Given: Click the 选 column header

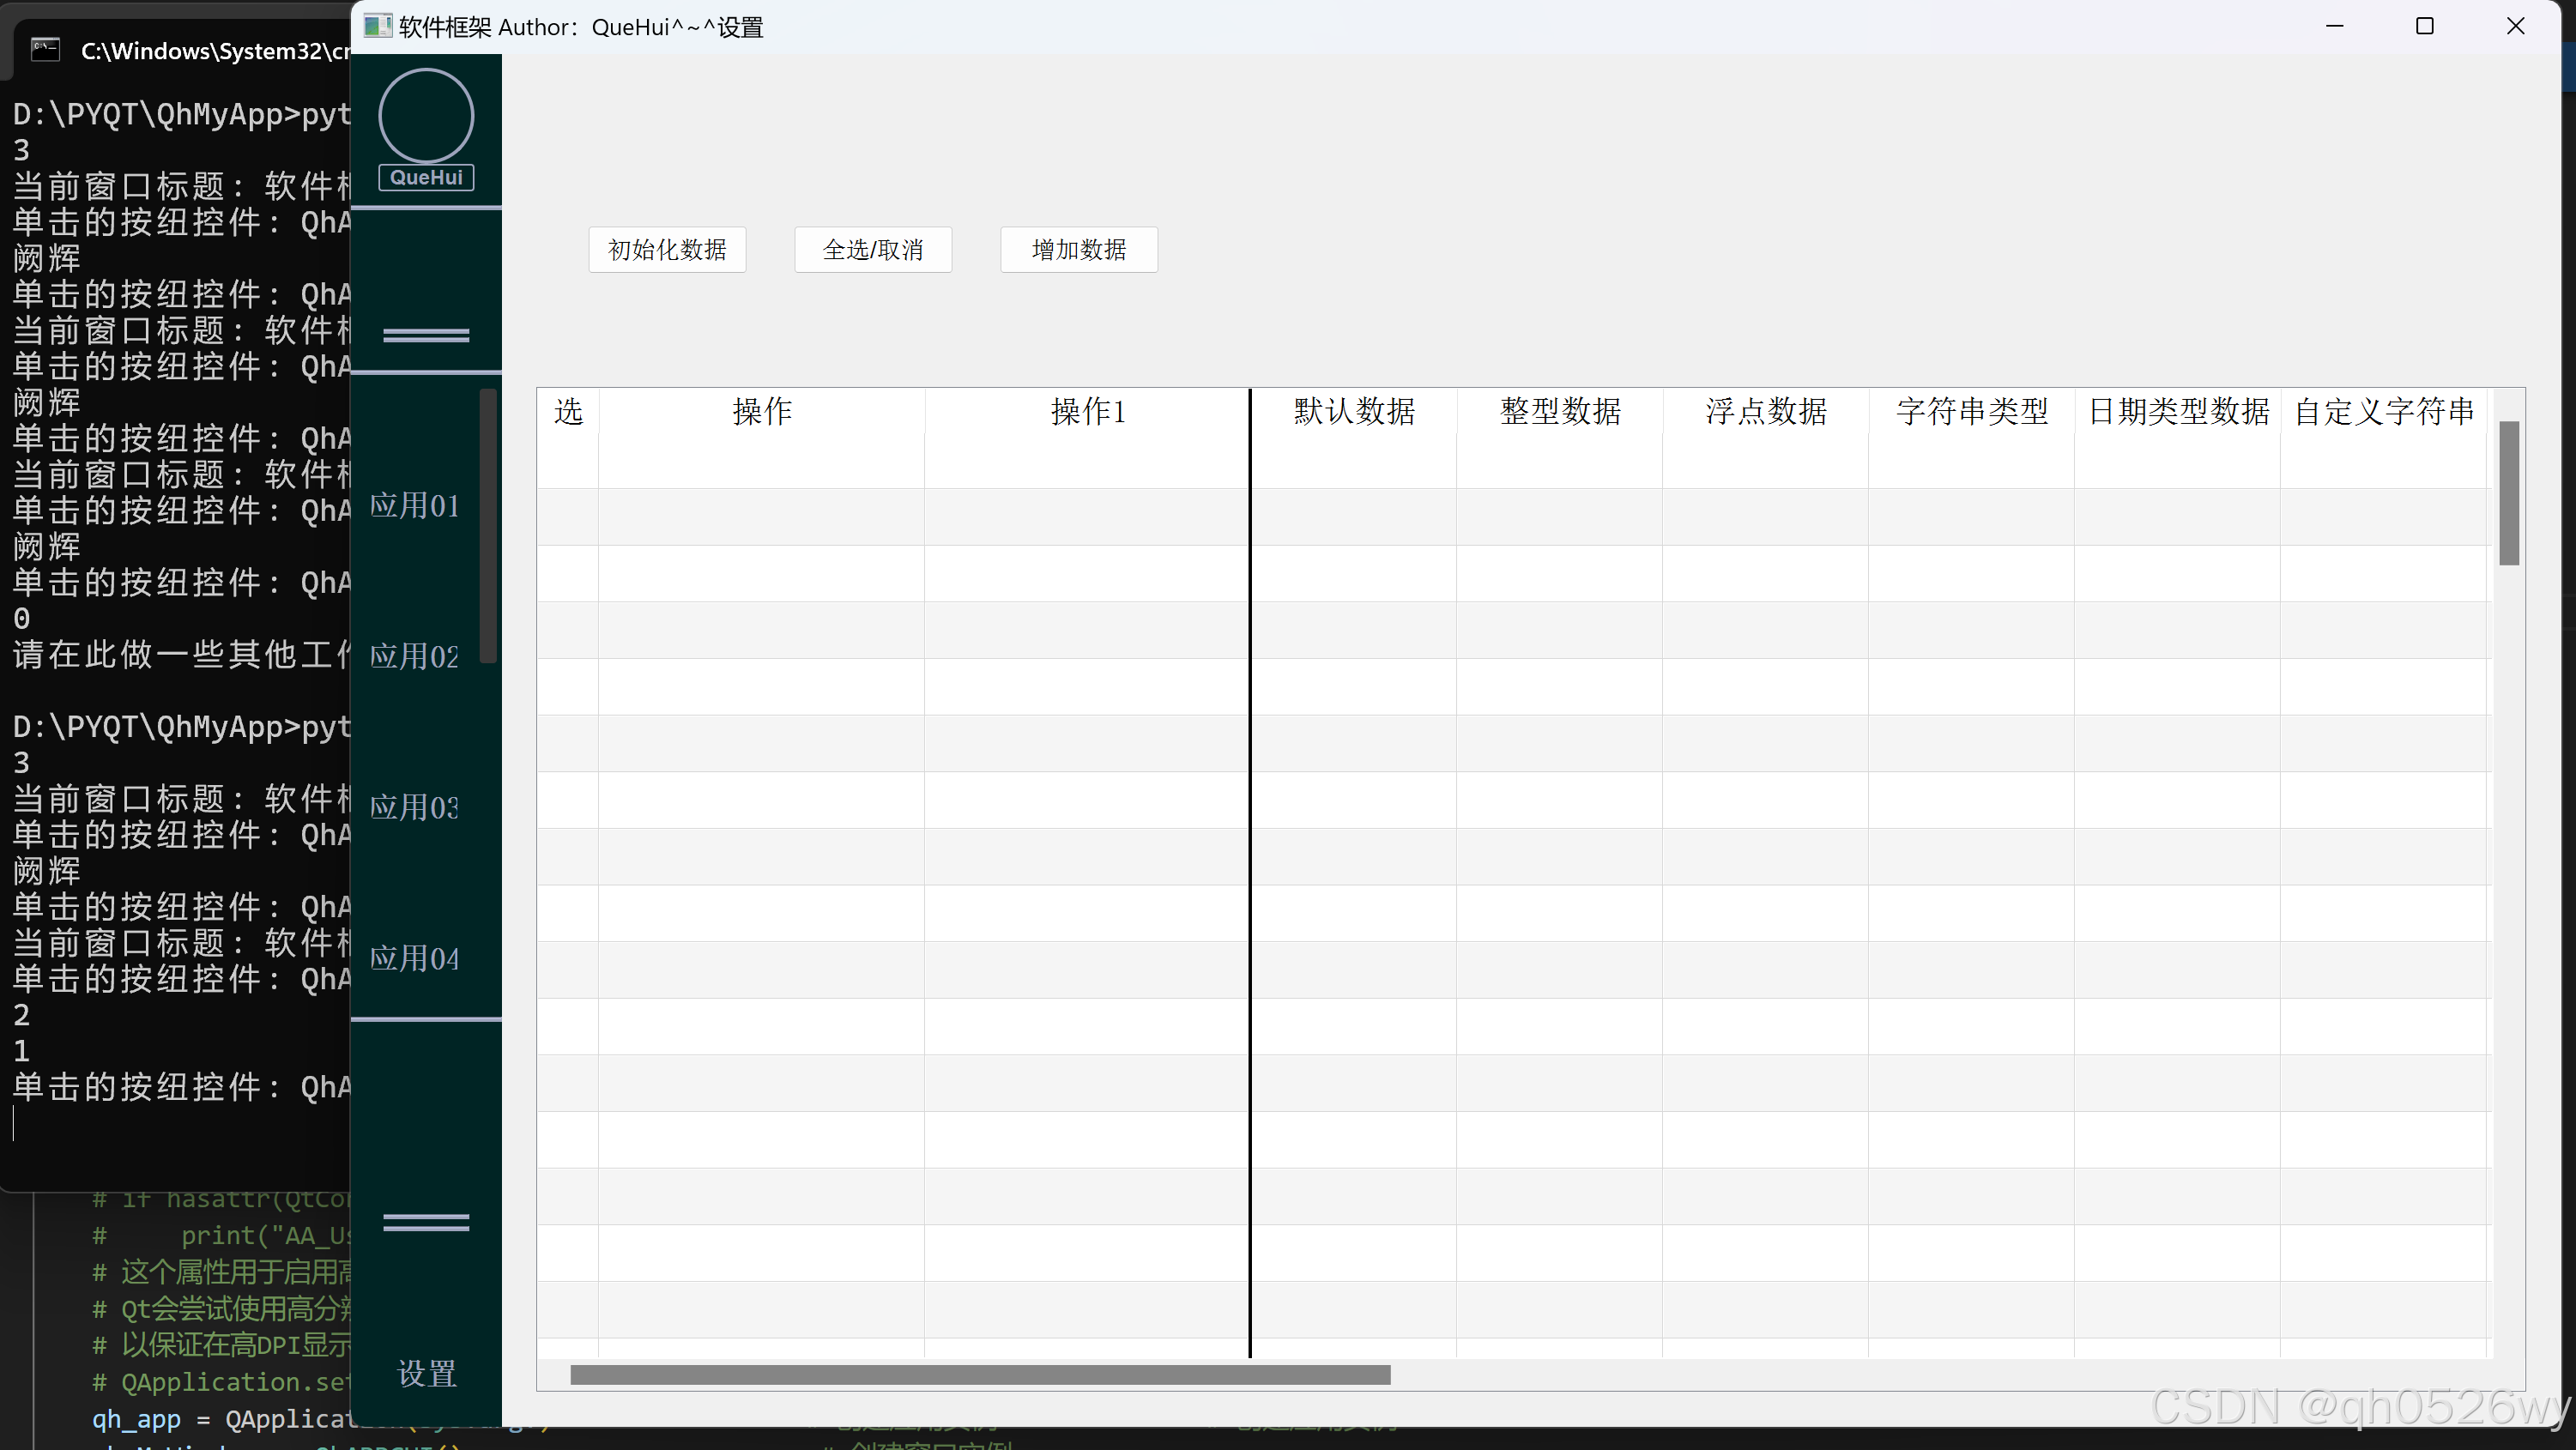Looking at the screenshot, I should tap(568, 411).
